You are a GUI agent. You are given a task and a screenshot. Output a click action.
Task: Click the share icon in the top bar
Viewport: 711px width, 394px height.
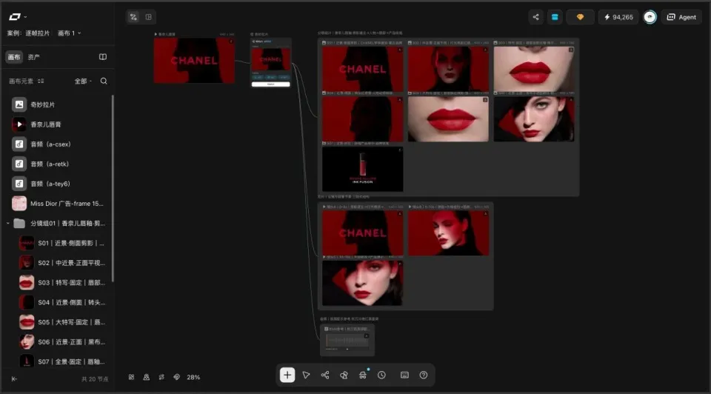[x=536, y=17]
